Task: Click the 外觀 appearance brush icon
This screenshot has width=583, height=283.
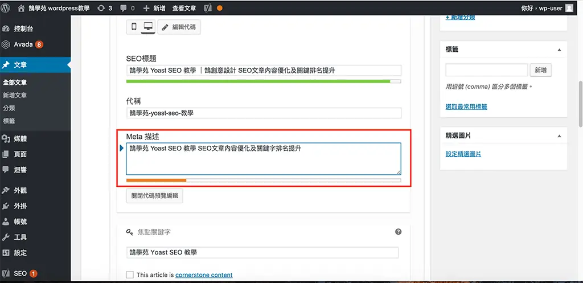Action: tap(6, 190)
